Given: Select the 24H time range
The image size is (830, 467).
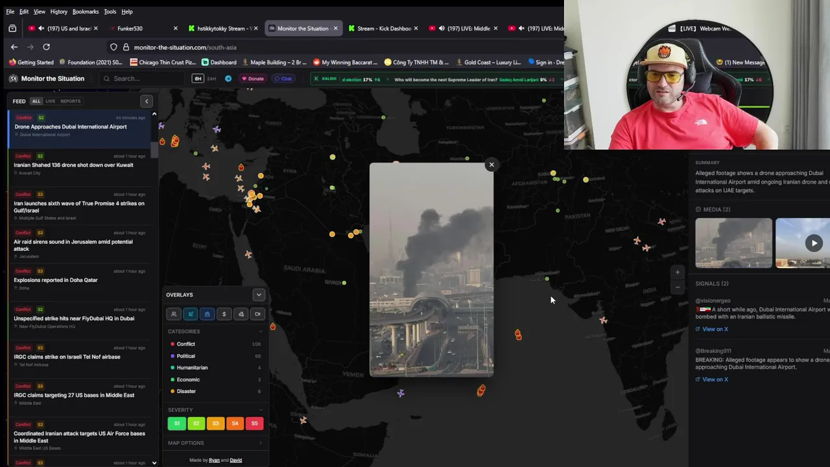Looking at the screenshot, I should point(211,78).
